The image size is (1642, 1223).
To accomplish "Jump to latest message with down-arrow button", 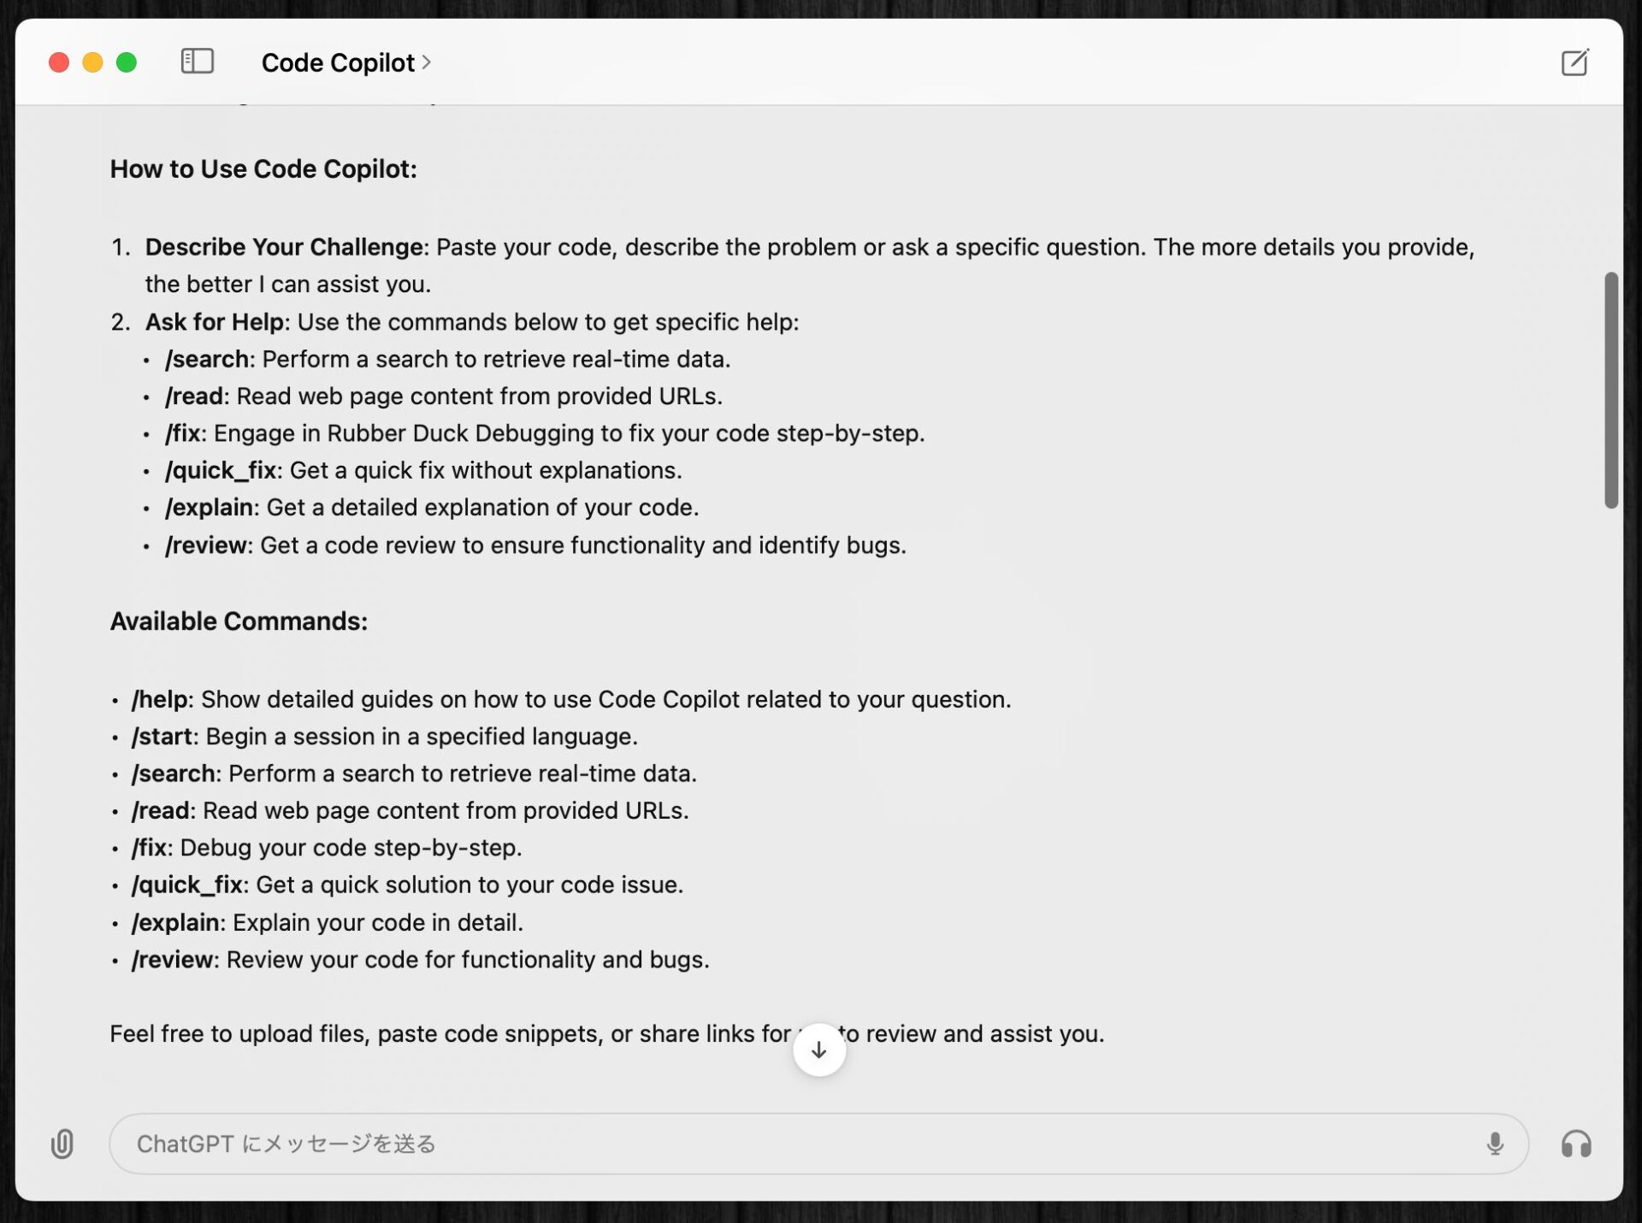I will coord(818,1050).
